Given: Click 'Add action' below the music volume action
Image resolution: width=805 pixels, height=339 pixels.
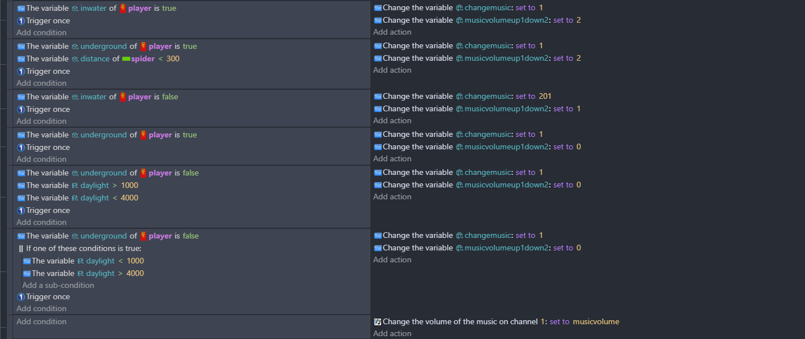Looking at the screenshot, I should [392, 334].
